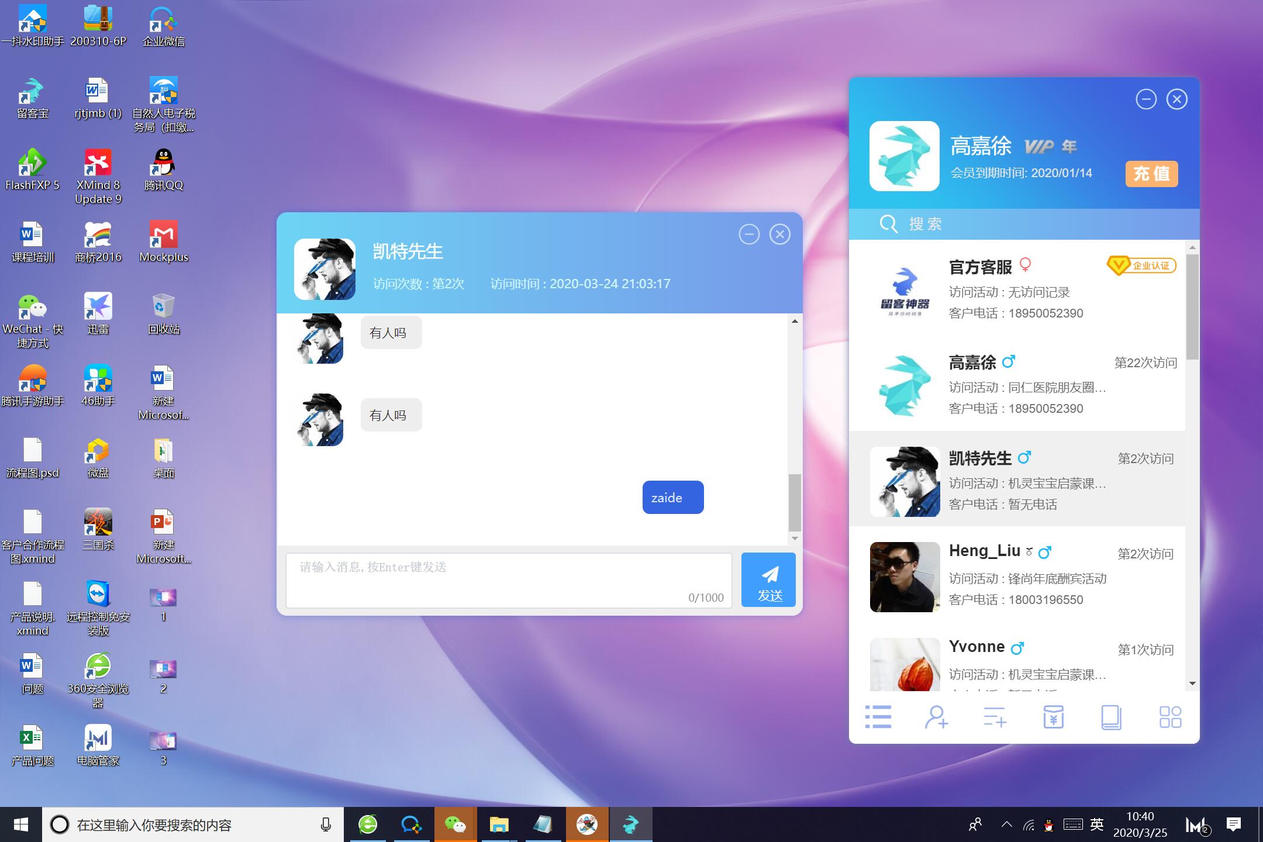
Task: Open the 课程培训 Word document icon
Action: pyautogui.click(x=32, y=242)
